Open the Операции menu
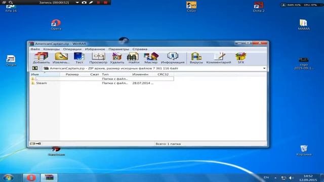 tap(72, 49)
